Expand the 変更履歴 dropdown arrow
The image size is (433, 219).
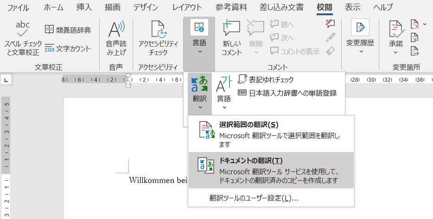coord(361,51)
